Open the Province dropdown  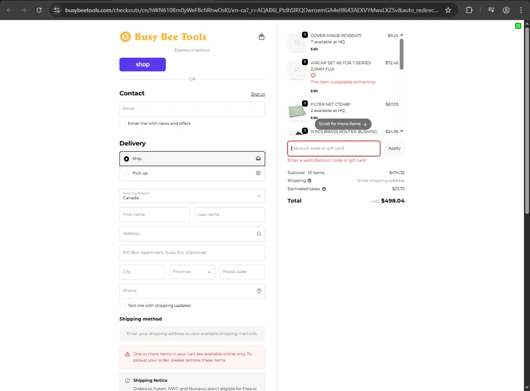tap(192, 272)
